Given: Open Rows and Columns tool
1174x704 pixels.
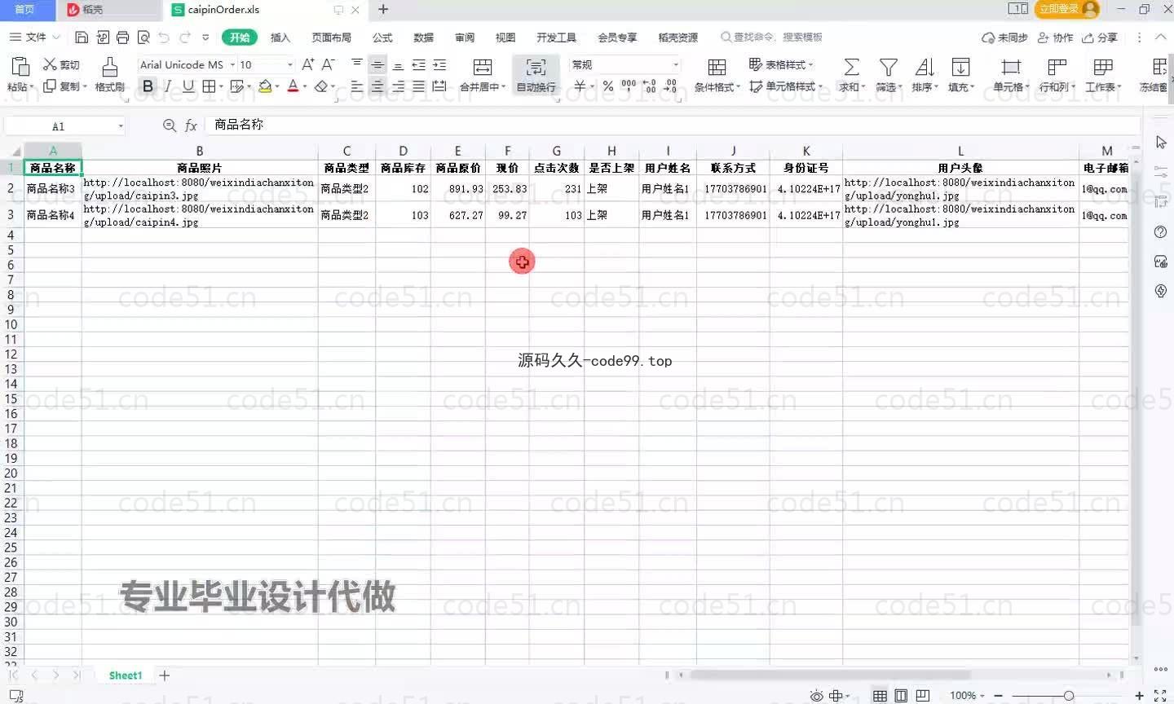Looking at the screenshot, I should (1057, 67).
